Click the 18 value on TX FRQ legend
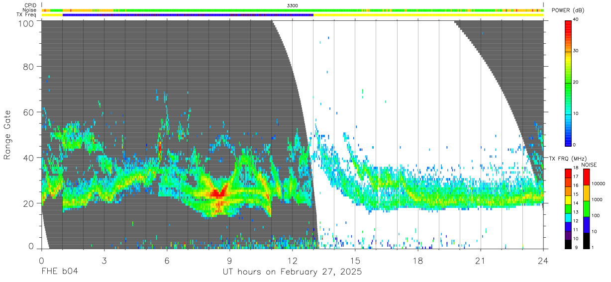Image resolution: width=611 pixels, height=282 pixels. coord(576,168)
